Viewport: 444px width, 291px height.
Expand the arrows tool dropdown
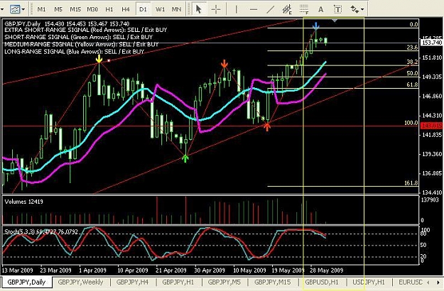pos(363,9)
